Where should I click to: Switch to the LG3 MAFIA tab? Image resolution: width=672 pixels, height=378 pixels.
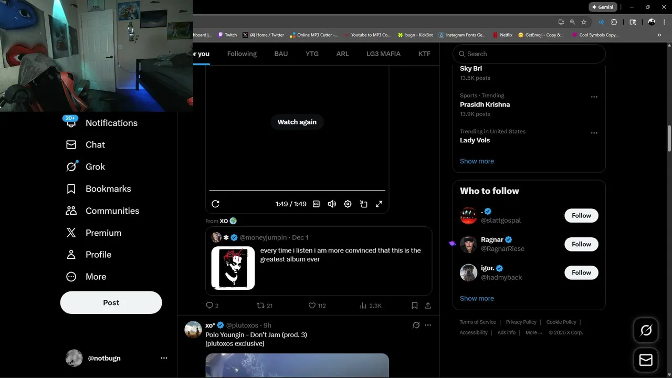[x=383, y=54]
